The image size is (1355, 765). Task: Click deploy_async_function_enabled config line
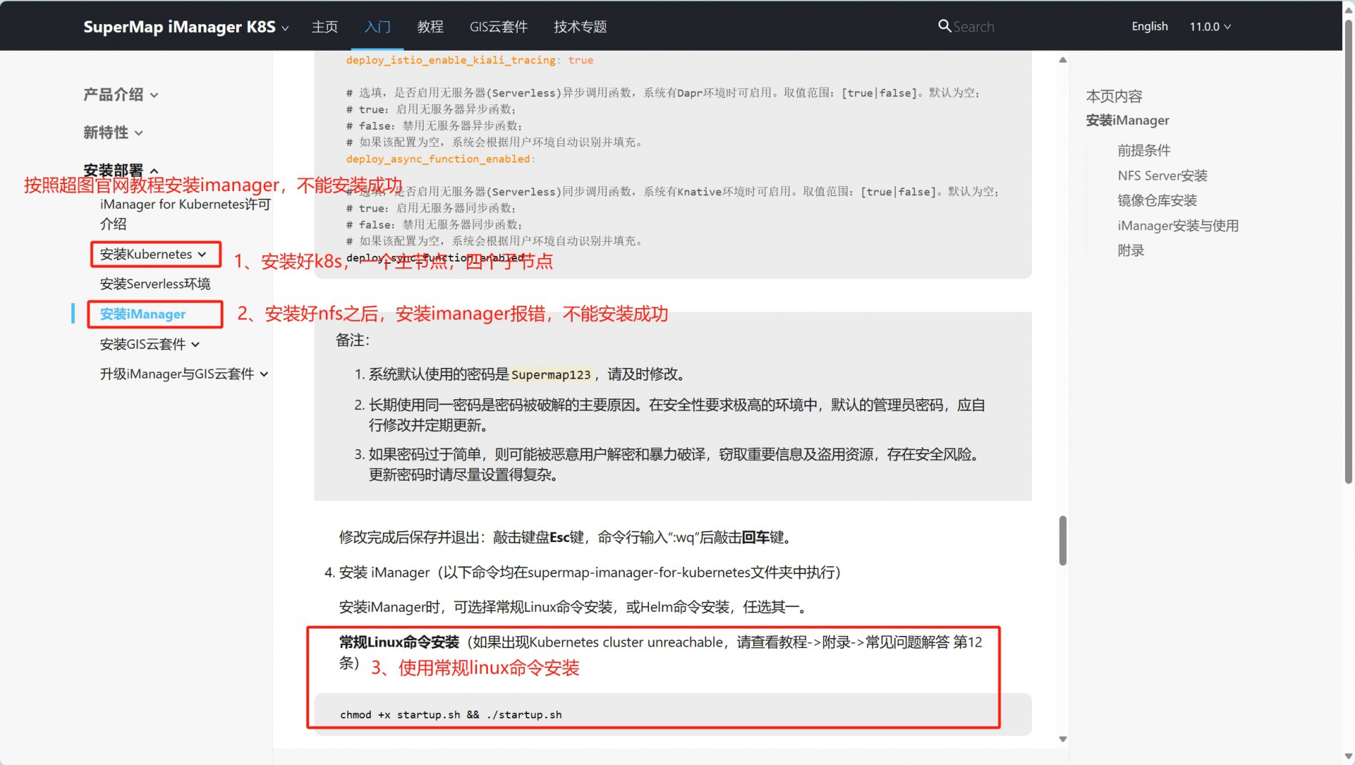click(440, 159)
